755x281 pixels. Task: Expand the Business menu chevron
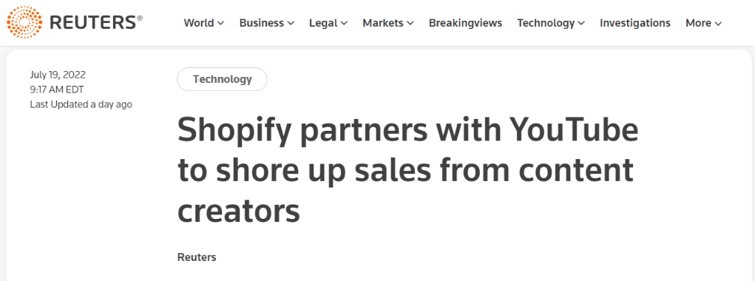[x=291, y=23]
